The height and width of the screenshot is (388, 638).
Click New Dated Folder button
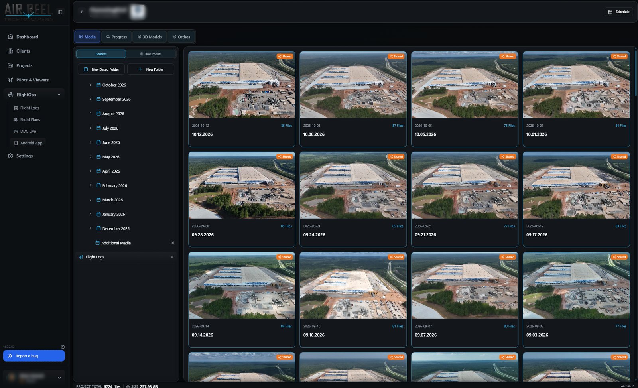[101, 69]
